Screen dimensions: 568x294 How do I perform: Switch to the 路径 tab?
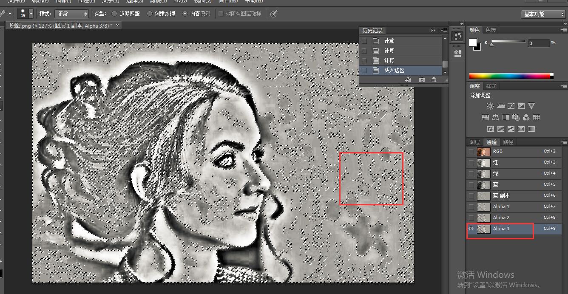tap(508, 142)
